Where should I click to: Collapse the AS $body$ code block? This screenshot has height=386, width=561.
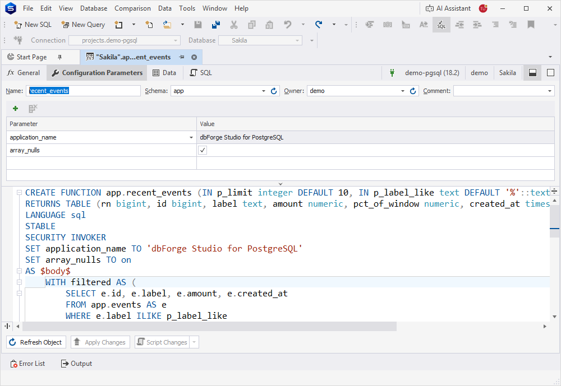pyautogui.click(x=19, y=271)
